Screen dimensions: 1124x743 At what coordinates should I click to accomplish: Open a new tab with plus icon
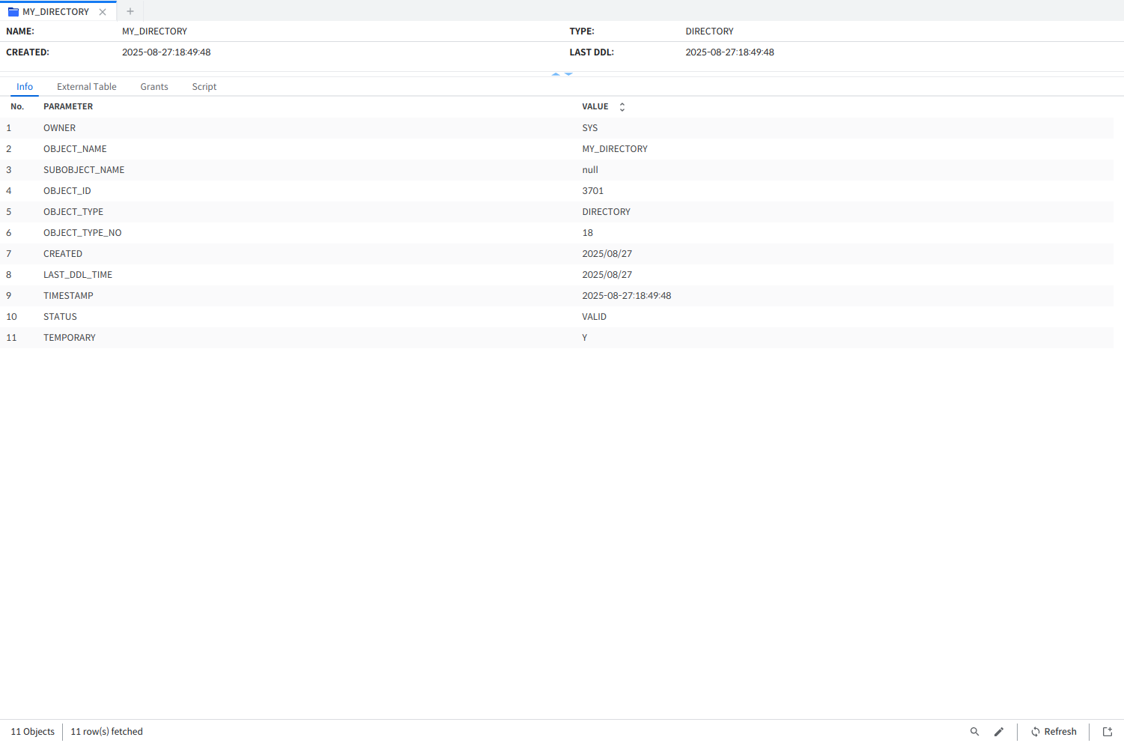click(x=130, y=11)
